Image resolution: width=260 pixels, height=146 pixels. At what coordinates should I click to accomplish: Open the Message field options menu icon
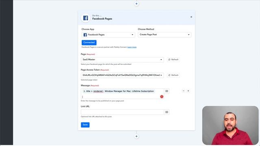click(x=167, y=91)
